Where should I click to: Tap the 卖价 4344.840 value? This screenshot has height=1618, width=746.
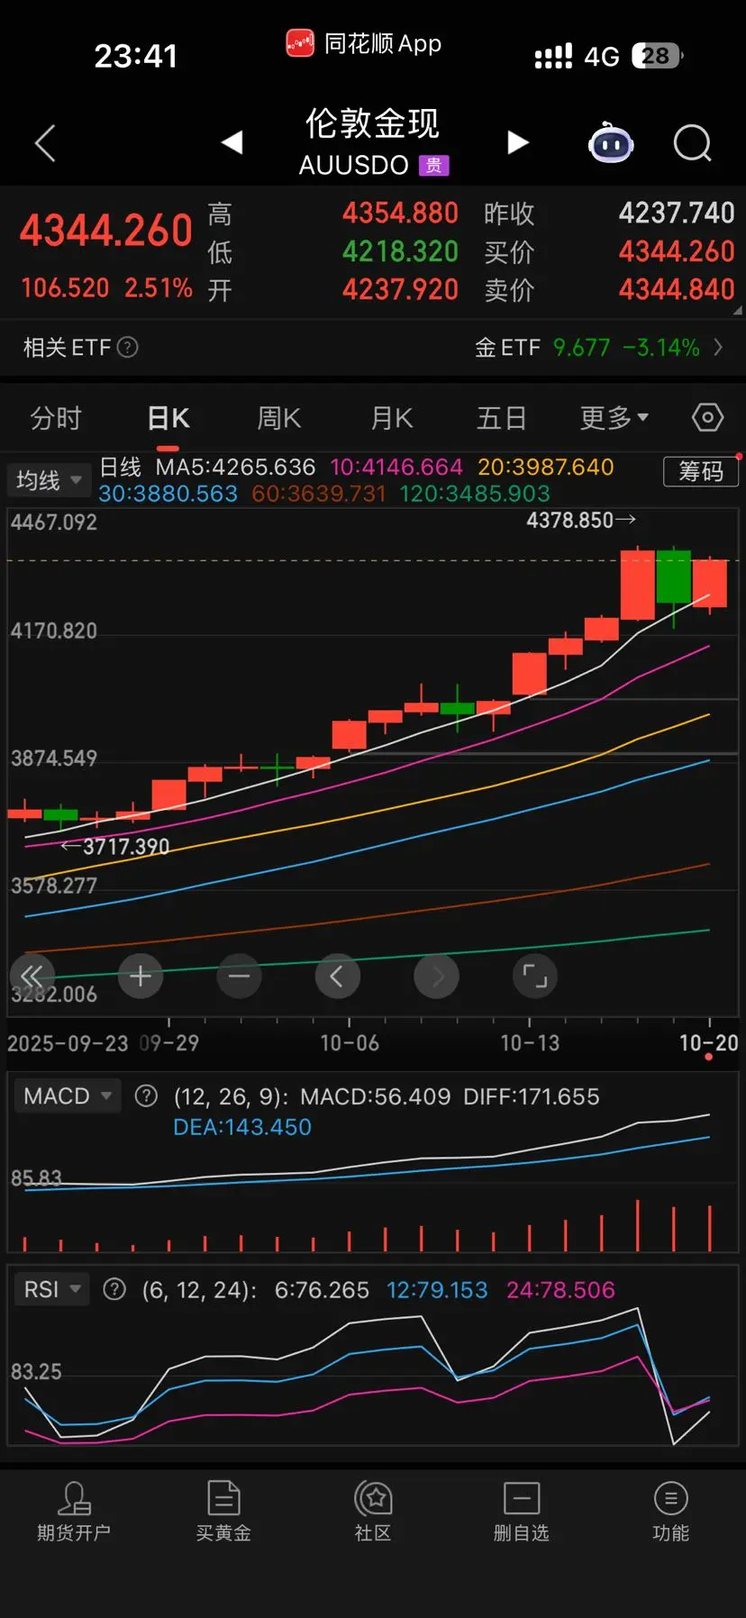point(677,289)
